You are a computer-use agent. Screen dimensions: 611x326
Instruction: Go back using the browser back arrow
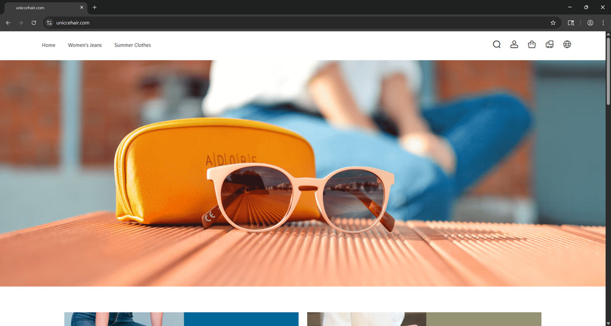click(8, 23)
